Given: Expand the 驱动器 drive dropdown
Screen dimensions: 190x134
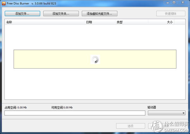Looking at the screenshot, I should coord(167,113).
